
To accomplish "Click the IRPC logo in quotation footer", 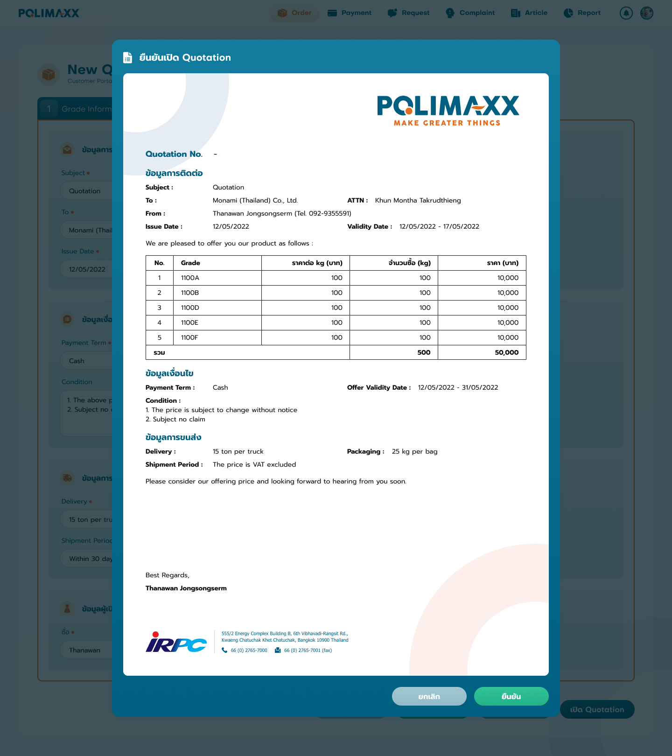I will pyautogui.click(x=176, y=642).
